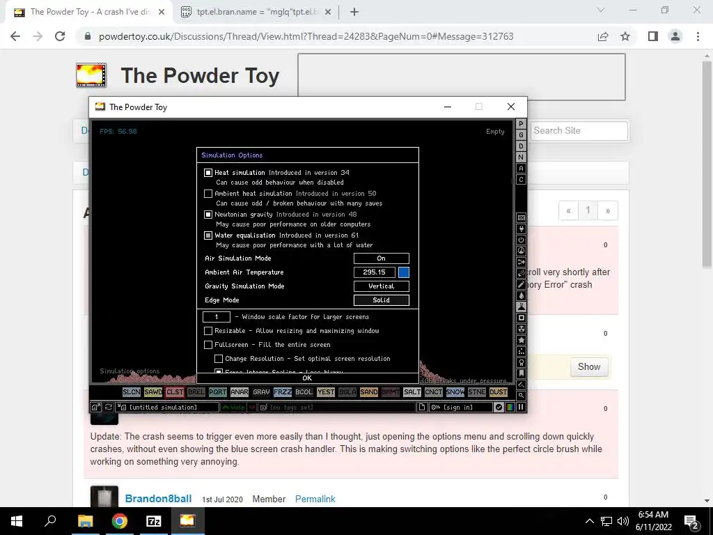Click the pause simulation button

tap(521, 407)
